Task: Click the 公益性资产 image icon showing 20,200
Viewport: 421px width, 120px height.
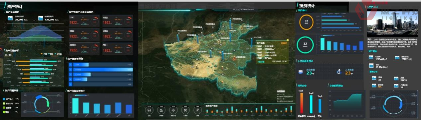Action: 10,19
